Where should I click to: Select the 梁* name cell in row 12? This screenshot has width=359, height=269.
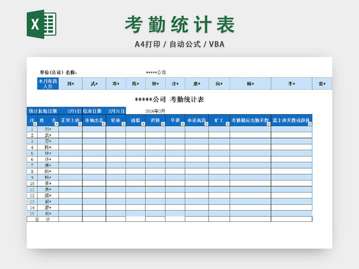coord(48,196)
